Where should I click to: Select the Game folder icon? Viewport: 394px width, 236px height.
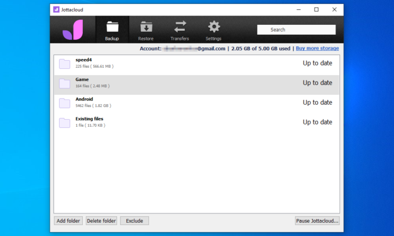[64, 83]
